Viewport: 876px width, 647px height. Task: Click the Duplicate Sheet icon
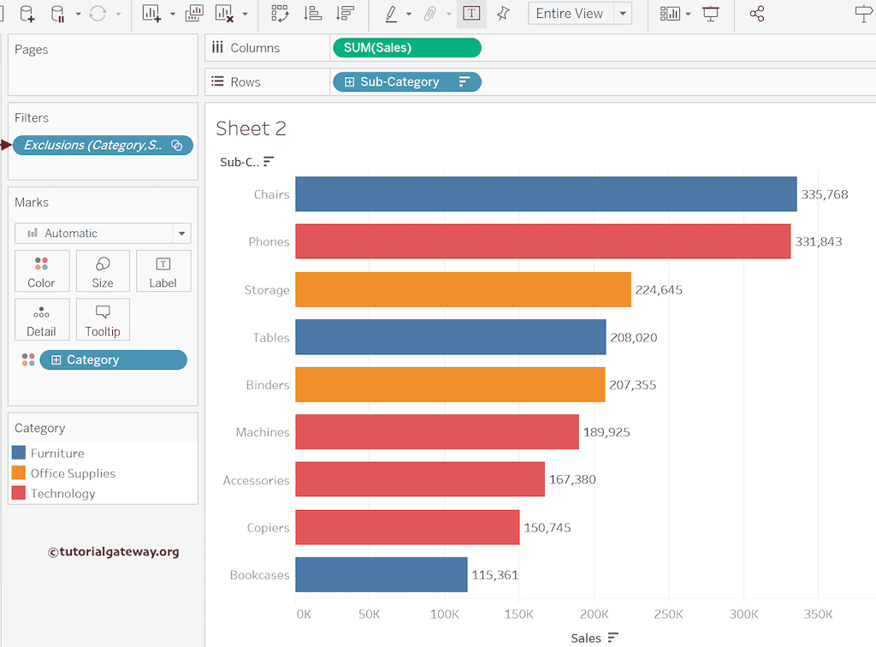coord(194,14)
